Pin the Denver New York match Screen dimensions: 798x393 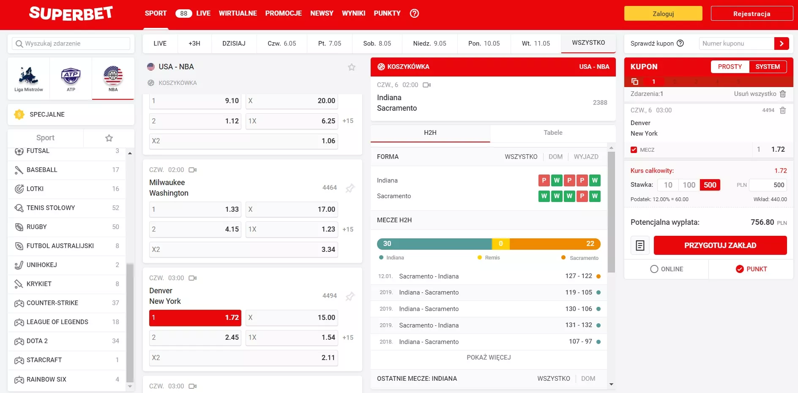350,296
